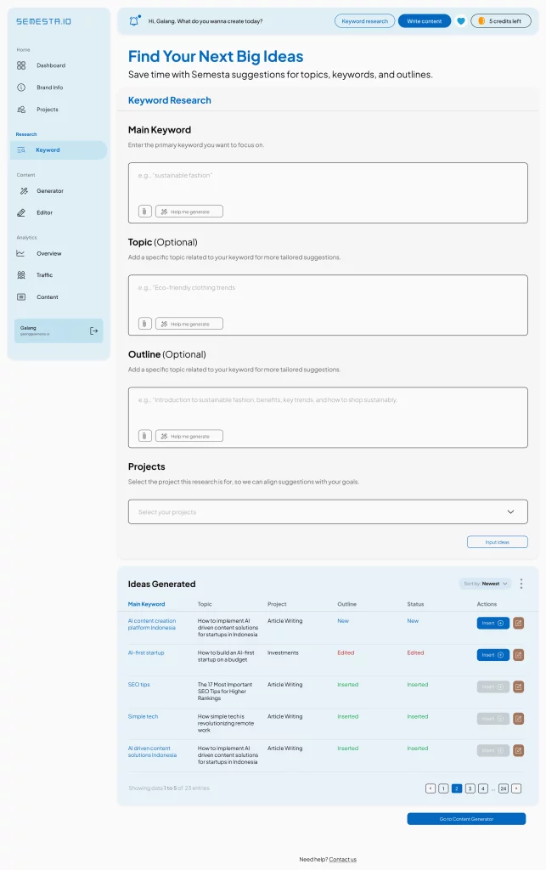Click the Keyword research button in header

click(x=365, y=21)
